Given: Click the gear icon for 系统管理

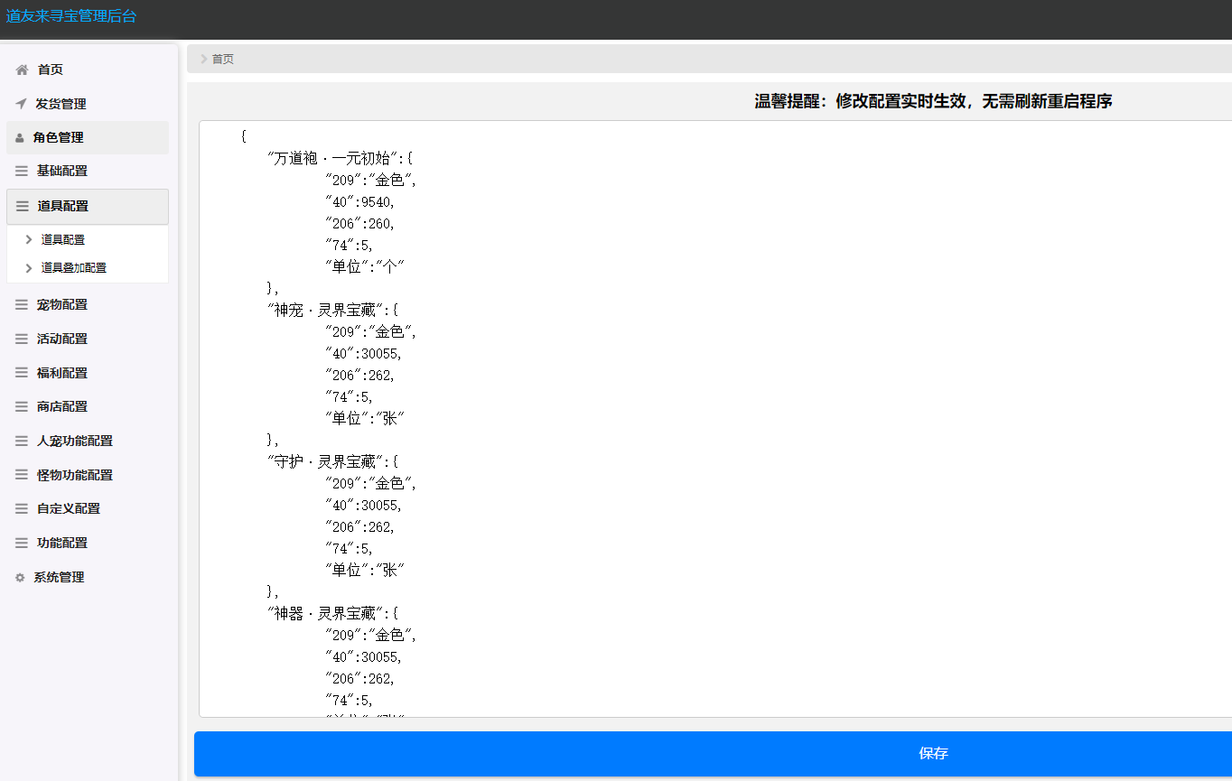Looking at the screenshot, I should tap(20, 578).
